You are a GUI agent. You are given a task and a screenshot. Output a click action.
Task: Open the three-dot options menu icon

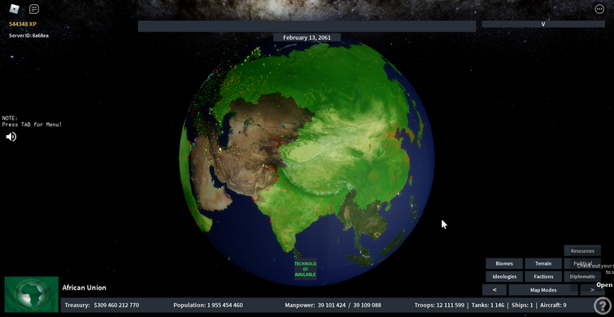point(599,9)
